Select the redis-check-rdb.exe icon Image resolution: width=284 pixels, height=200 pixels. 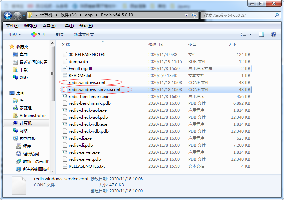coord(65,124)
